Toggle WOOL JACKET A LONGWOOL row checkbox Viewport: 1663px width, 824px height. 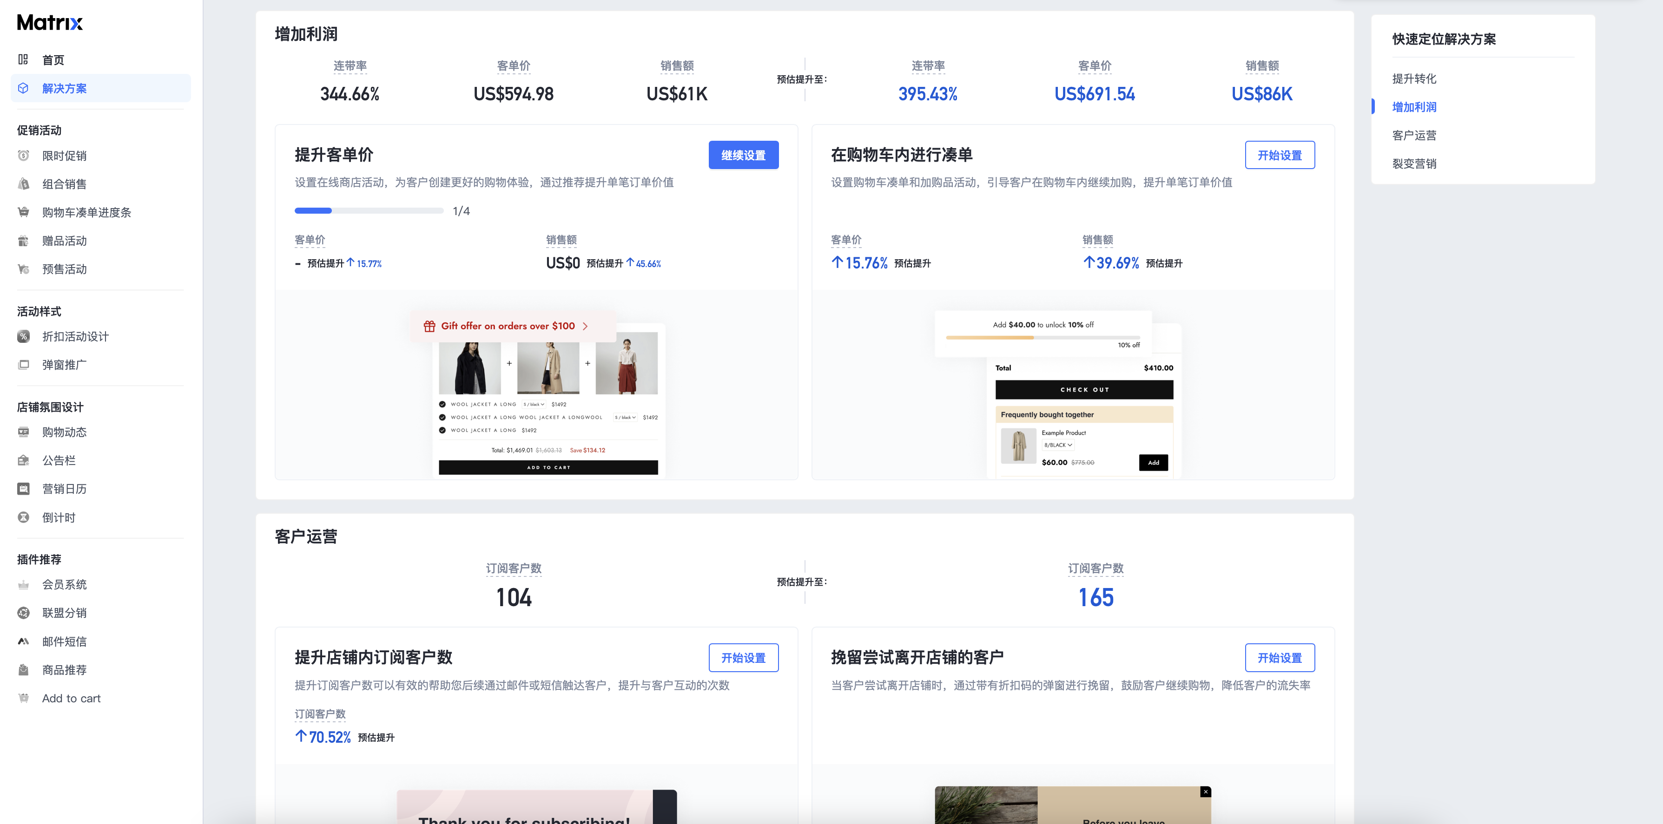tap(442, 418)
